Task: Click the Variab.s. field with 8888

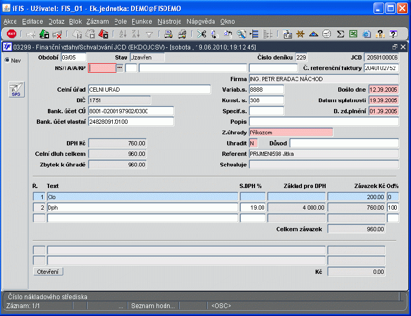Action: 266,90
